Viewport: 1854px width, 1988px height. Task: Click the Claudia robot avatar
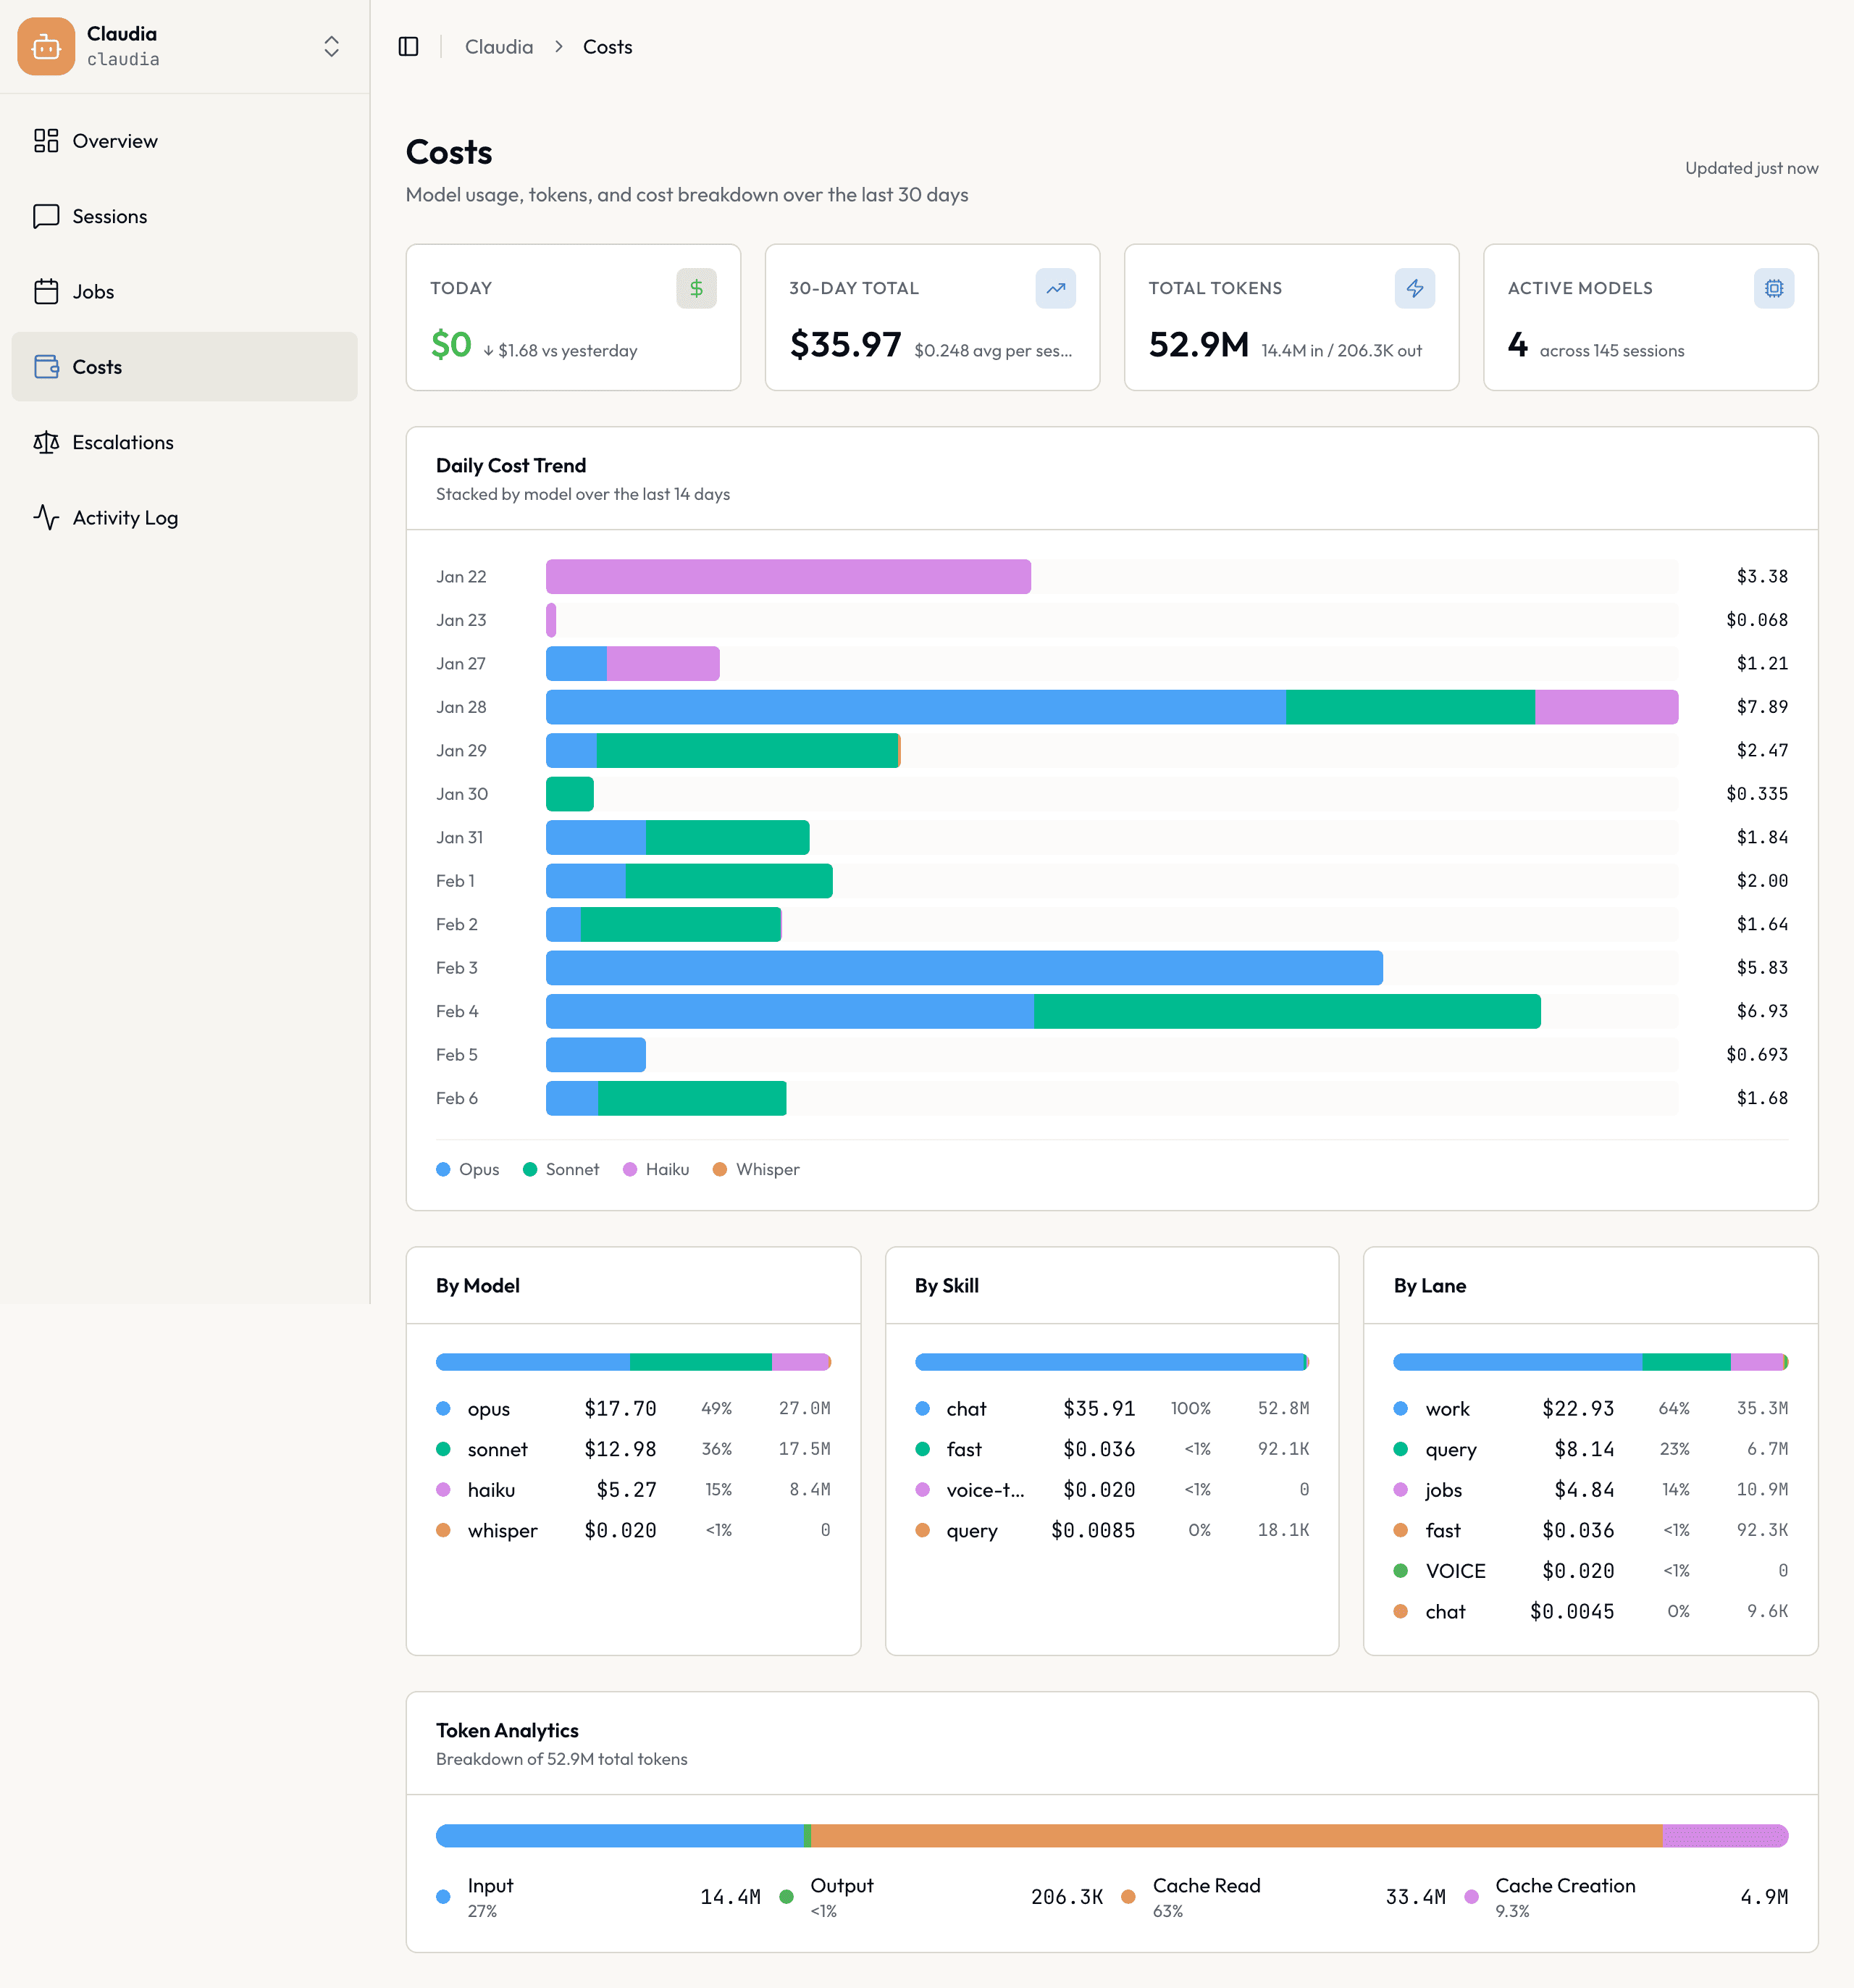(46, 46)
